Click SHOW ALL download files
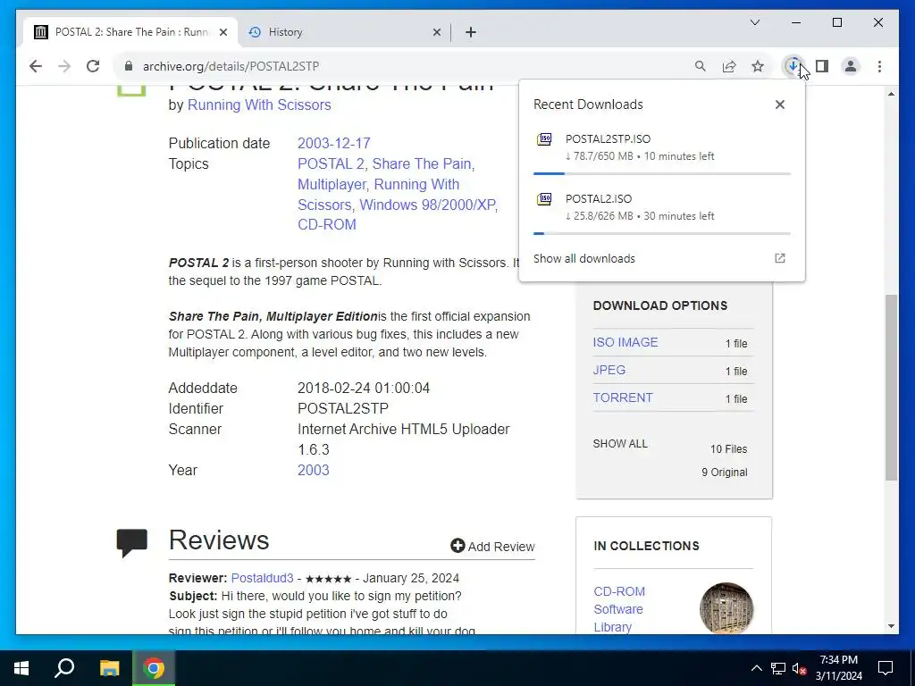 pos(620,443)
